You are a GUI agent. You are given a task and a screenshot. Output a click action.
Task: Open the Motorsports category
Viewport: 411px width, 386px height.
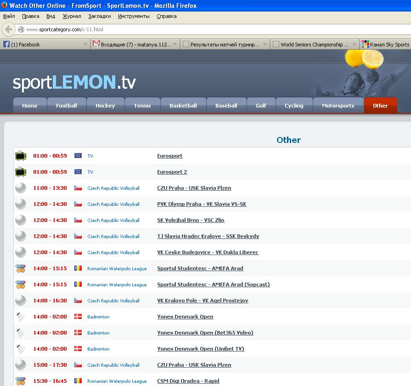[x=338, y=105]
